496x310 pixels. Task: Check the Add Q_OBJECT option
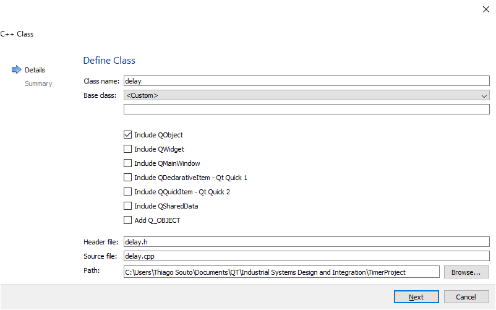pos(128,220)
